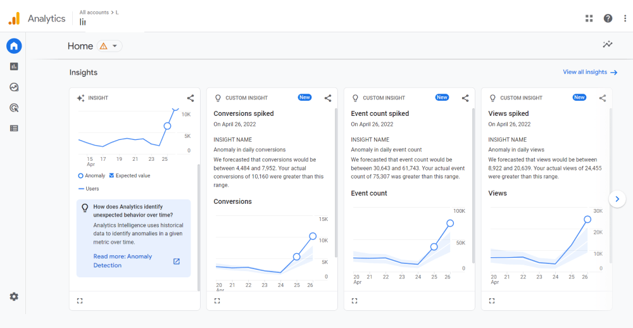Click the April 26 anomaly point on Views chart
Screen dimensions: 633x328
tap(587, 219)
